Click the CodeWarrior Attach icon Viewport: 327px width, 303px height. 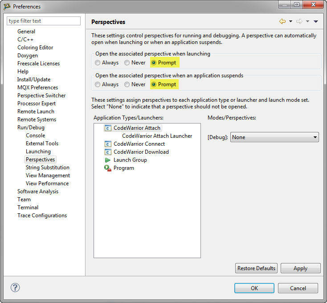(107, 128)
